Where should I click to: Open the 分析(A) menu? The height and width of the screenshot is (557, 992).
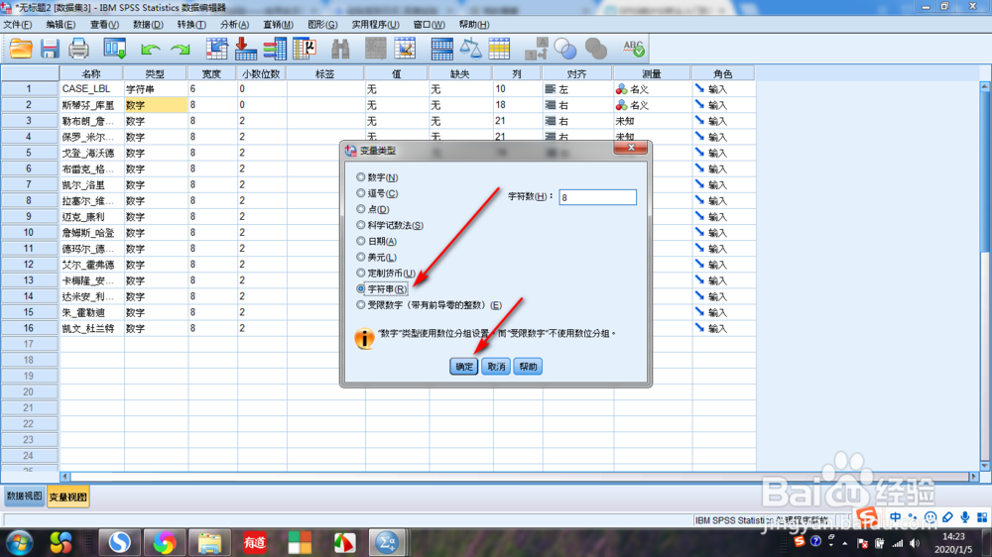tap(234, 25)
